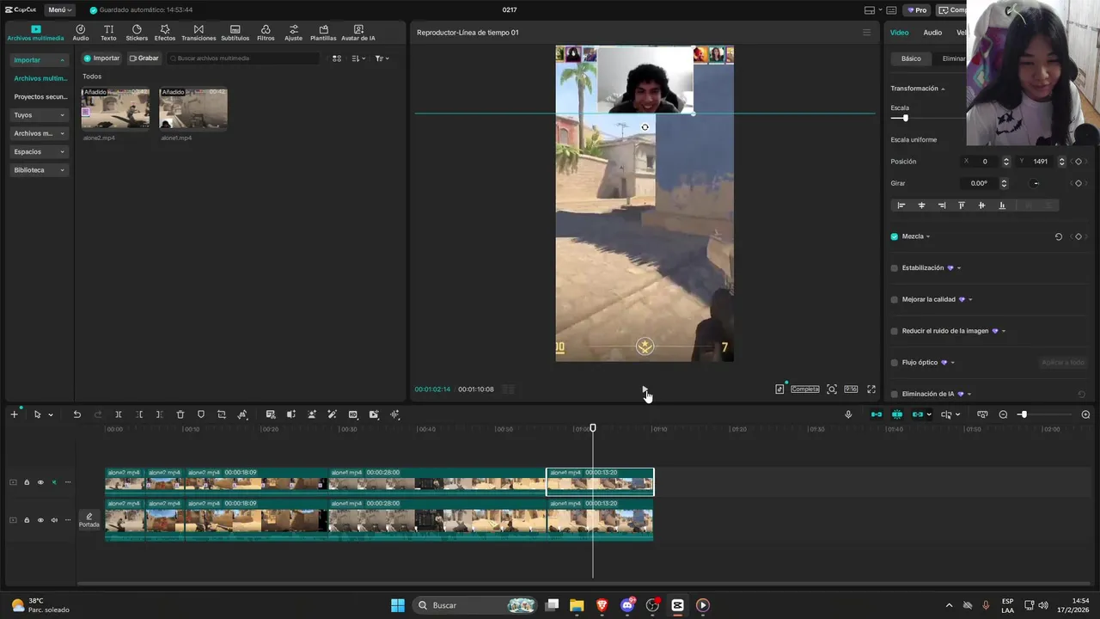This screenshot has width=1100, height=619.
Task: Click the Grabar button
Action: point(144,58)
